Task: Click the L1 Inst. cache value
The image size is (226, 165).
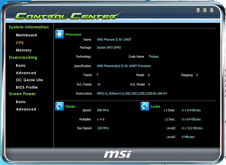Action: coord(191,119)
